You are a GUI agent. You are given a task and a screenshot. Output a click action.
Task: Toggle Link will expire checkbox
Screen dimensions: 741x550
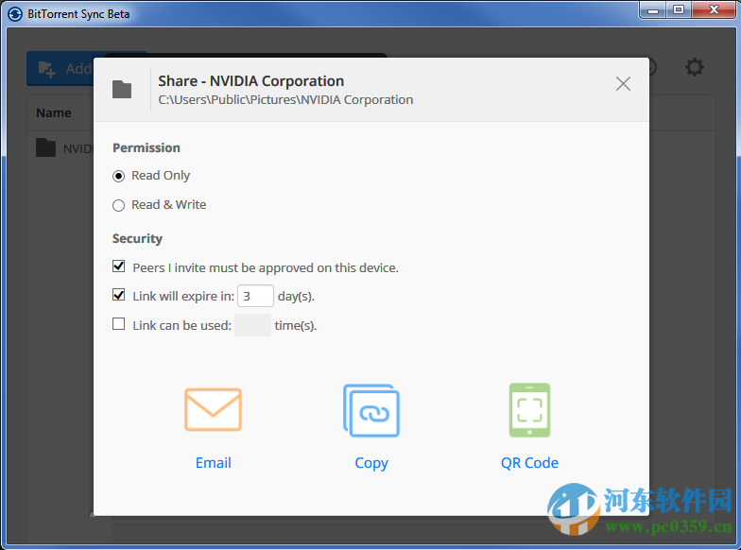[x=119, y=295]
